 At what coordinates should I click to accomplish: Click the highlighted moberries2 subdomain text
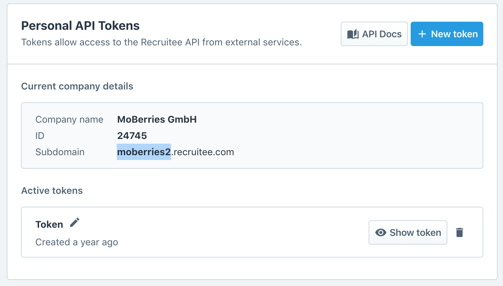[144, 152]
